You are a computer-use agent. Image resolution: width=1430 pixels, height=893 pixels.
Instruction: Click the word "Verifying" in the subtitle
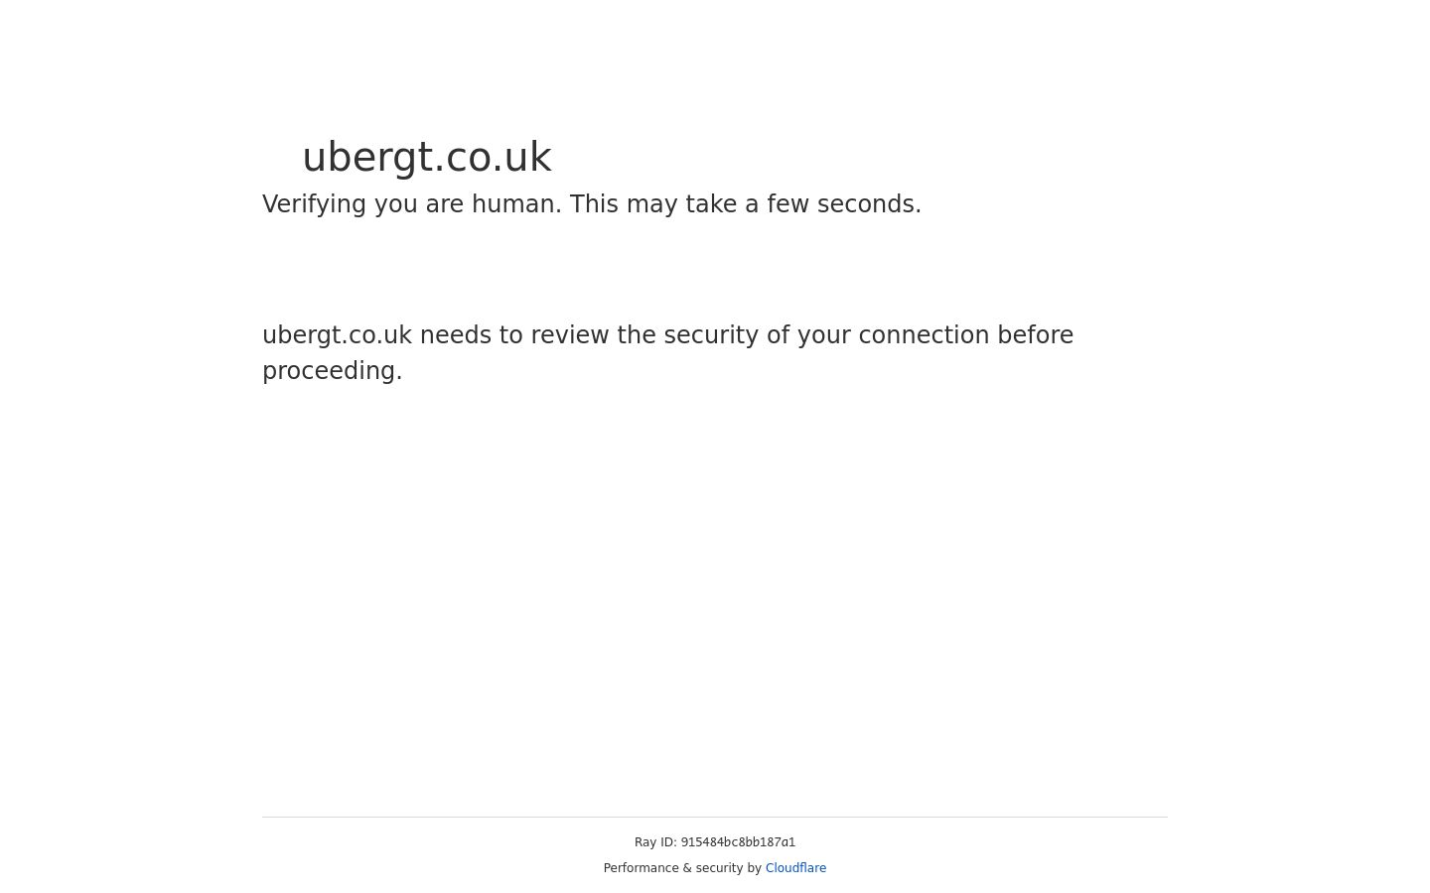[x=314, y=204]
